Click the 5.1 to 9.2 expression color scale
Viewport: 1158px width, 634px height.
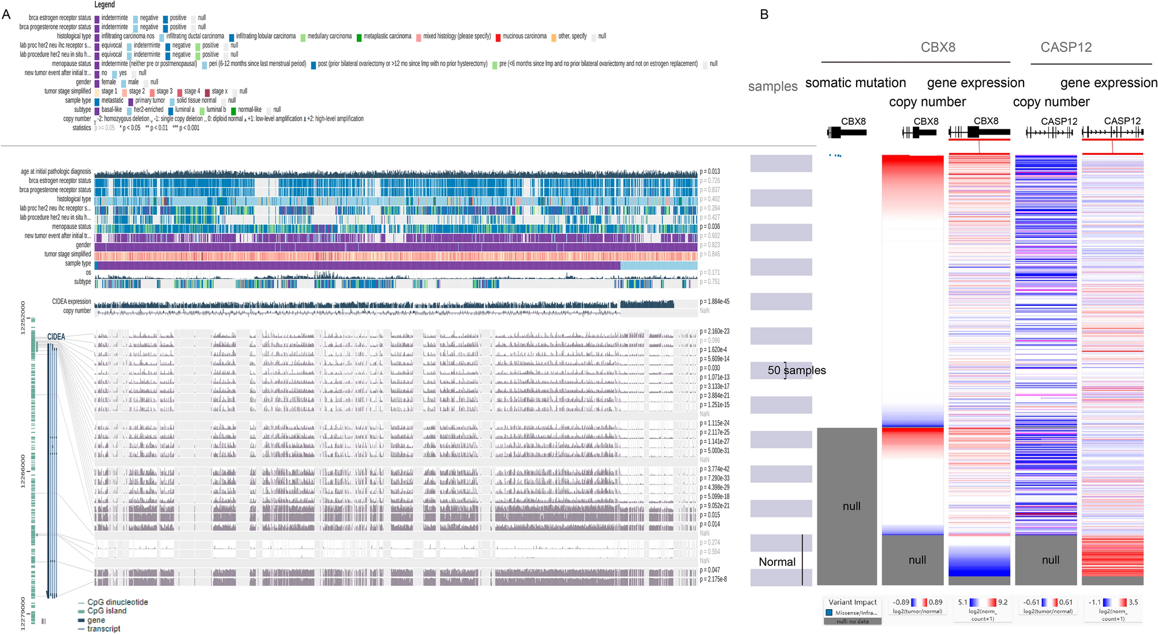click(x=983, y=602)
